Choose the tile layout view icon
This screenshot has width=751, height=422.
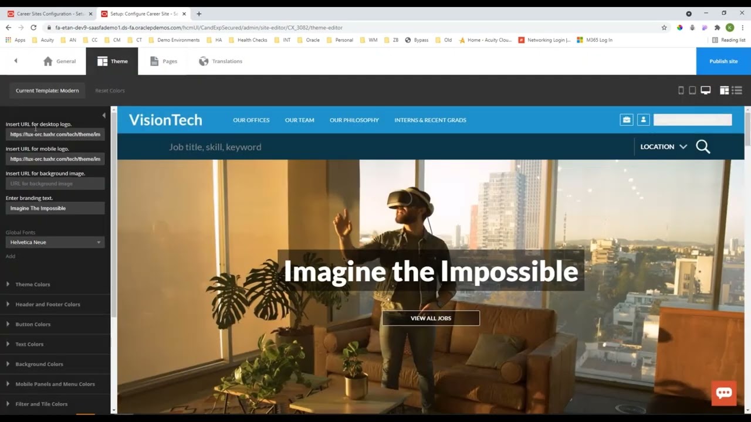click(725, 90)
